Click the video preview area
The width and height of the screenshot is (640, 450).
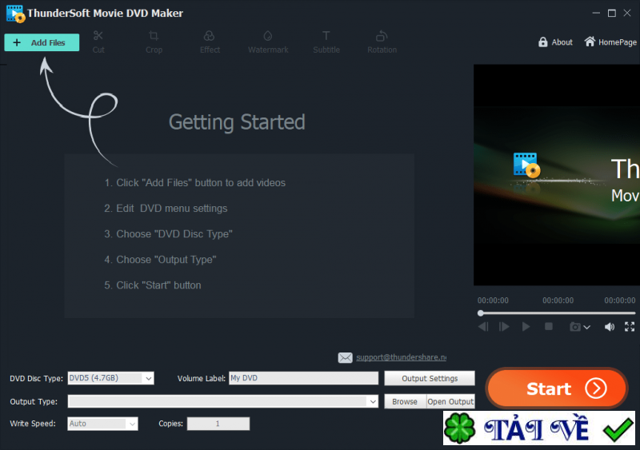556,175
